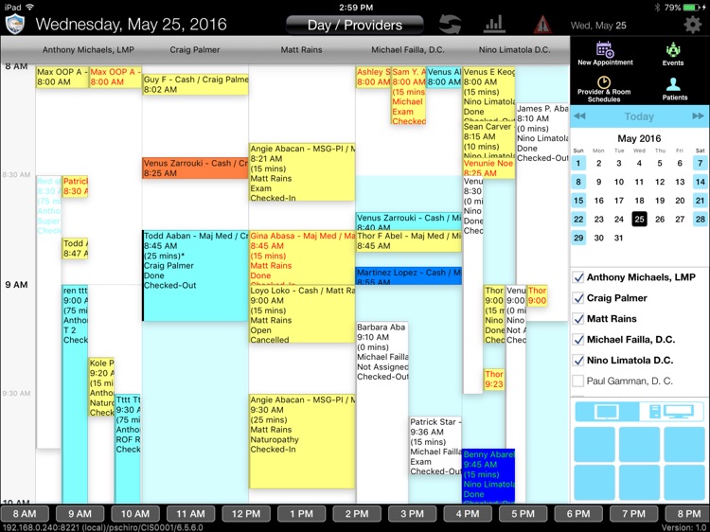
Task: Open the Events icon
Action: [673, 54]
